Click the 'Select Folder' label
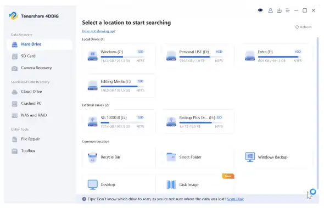 191,157
